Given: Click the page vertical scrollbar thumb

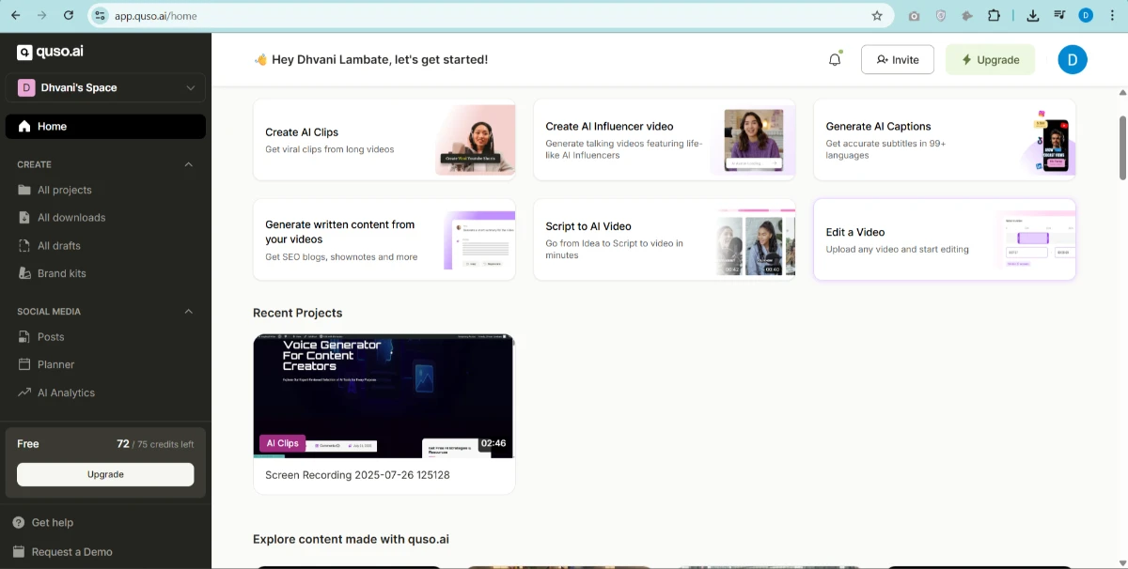Looking at the screenshot, I should pyautogui.click(x=1122, y=147).
